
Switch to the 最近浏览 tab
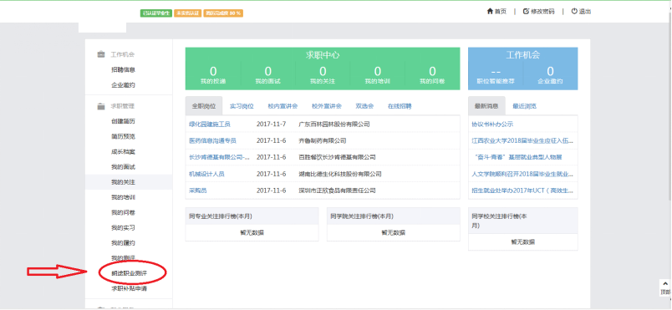point(524,106)
